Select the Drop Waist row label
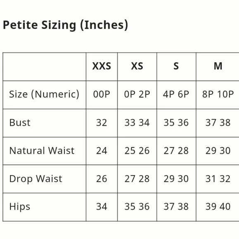 36,179
